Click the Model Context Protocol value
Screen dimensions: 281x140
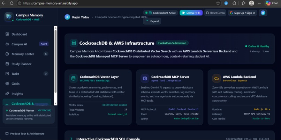[x=183, y=109]
